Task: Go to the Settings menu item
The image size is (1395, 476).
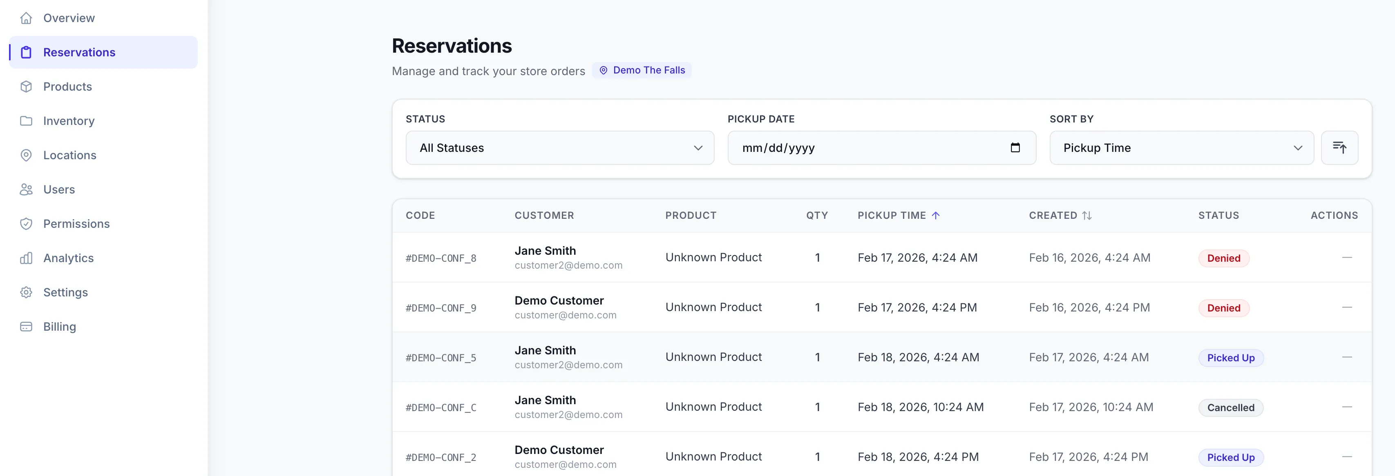Action: point(65,293)
